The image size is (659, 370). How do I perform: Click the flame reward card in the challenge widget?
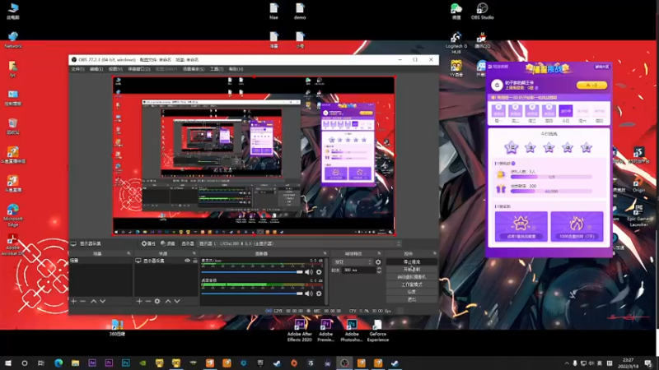pos(577,227)
